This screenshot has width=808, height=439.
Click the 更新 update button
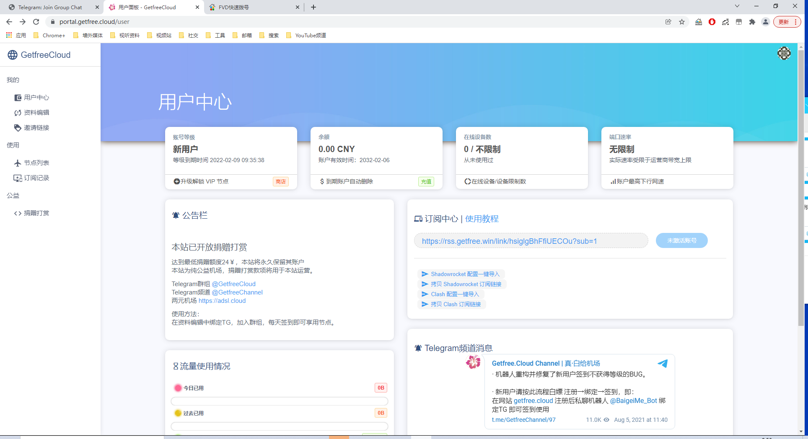[787, 22]
